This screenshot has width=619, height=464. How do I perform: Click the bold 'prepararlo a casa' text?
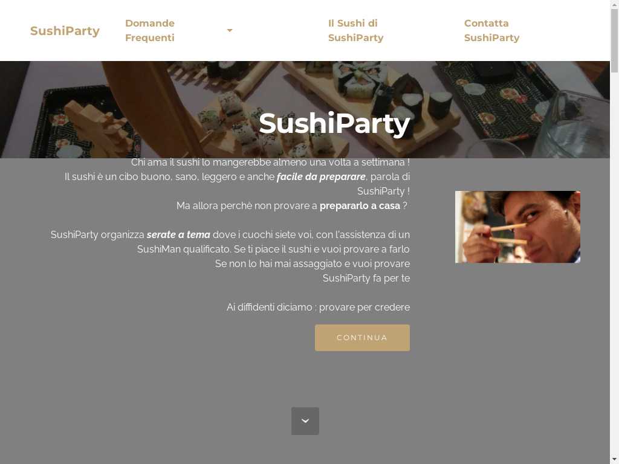pos(360,206)
